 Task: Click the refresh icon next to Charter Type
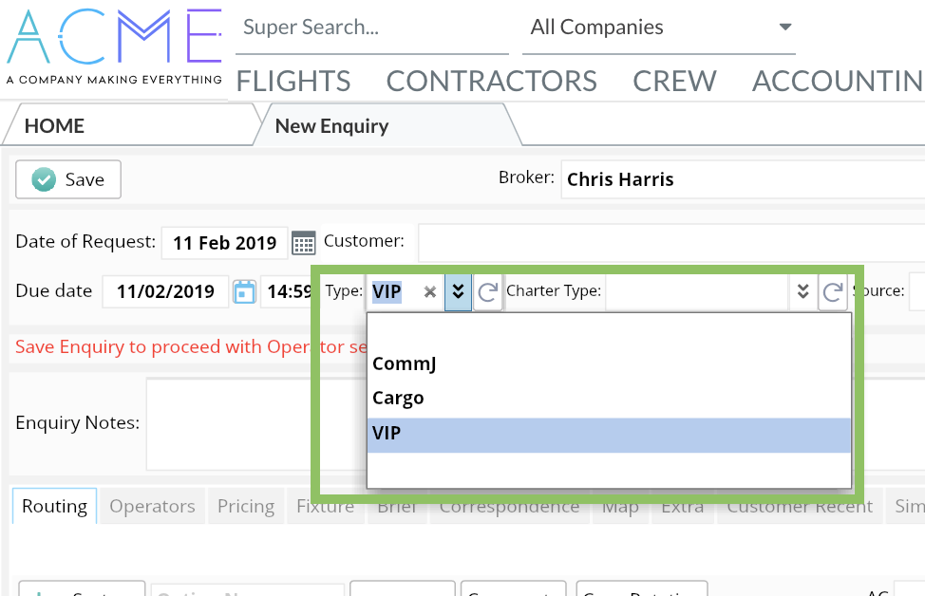[x=833, y=292]
